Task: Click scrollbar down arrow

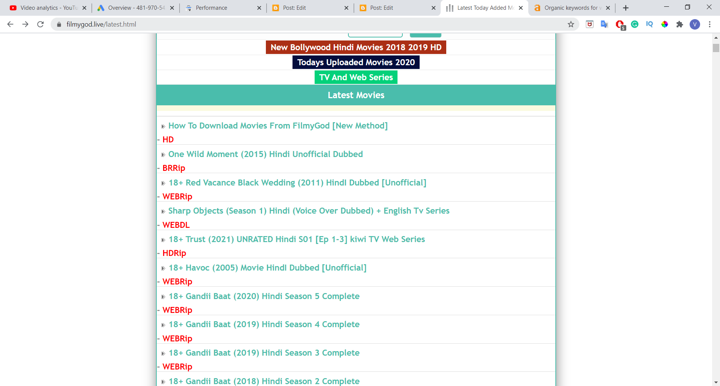Action: [716, 382]
